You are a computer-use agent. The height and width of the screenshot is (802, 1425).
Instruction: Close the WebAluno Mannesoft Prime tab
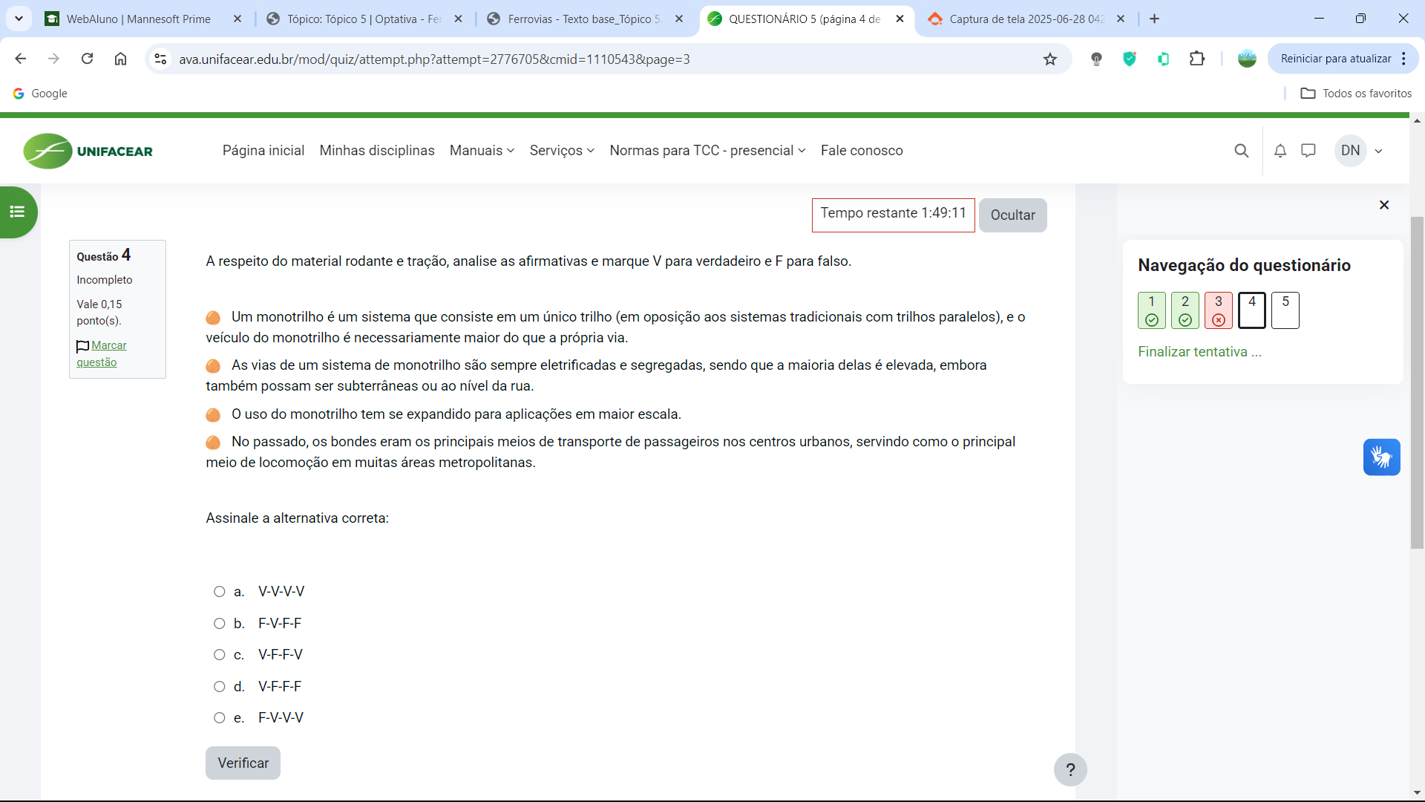[x=237, y=19]
